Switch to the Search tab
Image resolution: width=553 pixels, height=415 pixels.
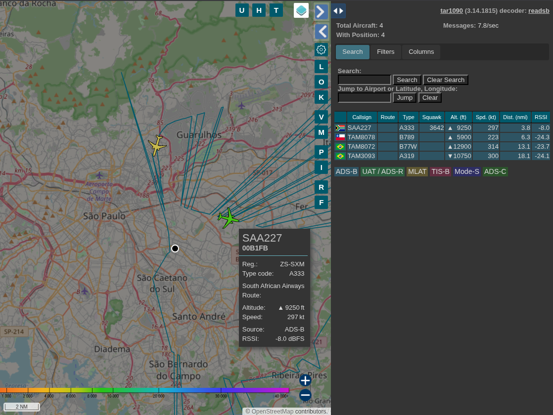coord(352,52)
